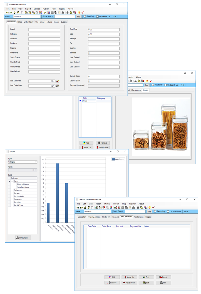Click Print Graph button
The width and height of the screenshot is (201, 294).
click(23, 238)
